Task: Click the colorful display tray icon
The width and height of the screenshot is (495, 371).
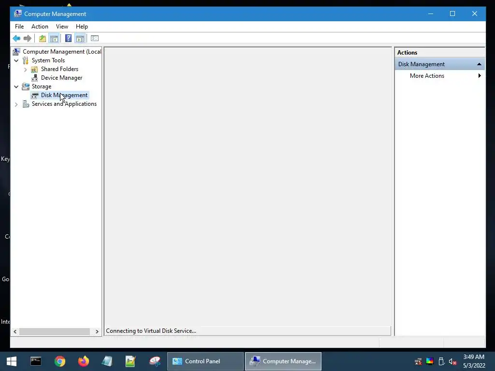Action: pos(430,361)
